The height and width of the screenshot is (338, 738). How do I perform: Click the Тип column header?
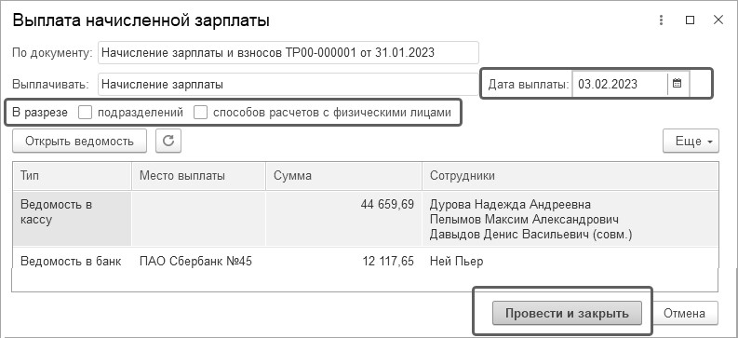(72, 176)
